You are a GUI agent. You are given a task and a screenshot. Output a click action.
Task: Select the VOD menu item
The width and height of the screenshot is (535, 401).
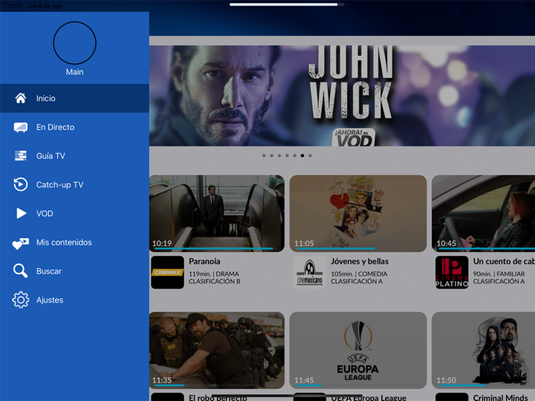pos(74,213)
